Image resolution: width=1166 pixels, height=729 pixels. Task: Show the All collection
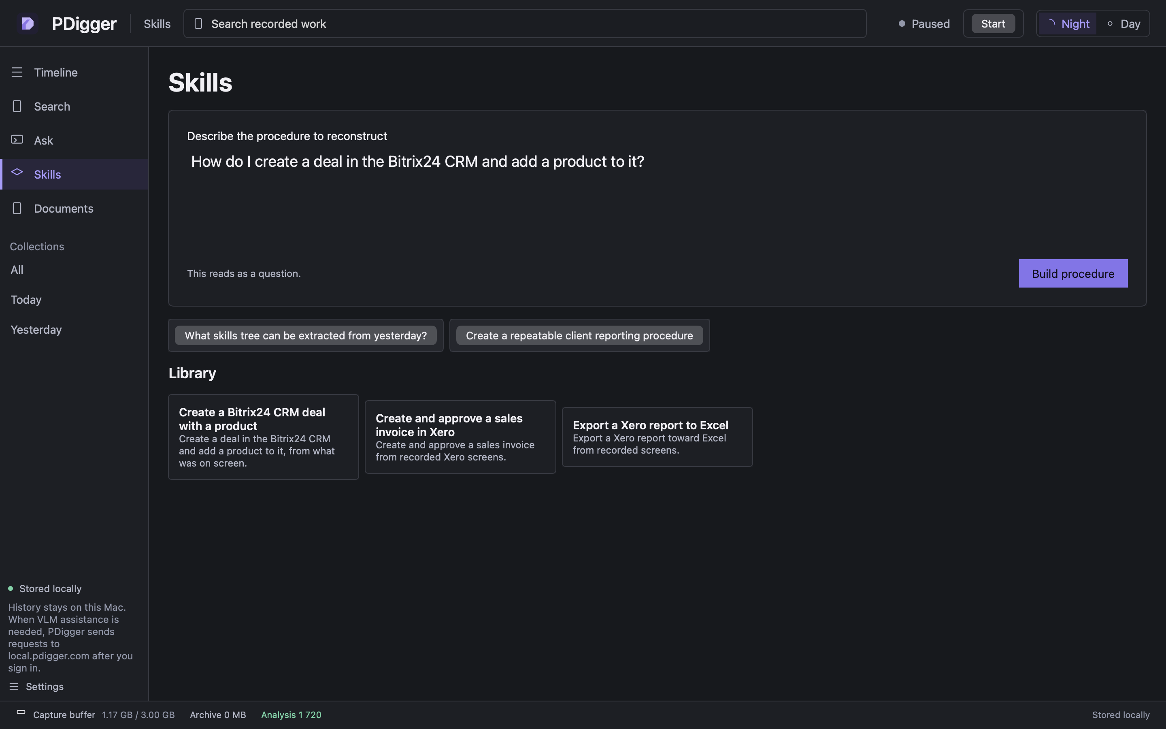click(17, 269)
